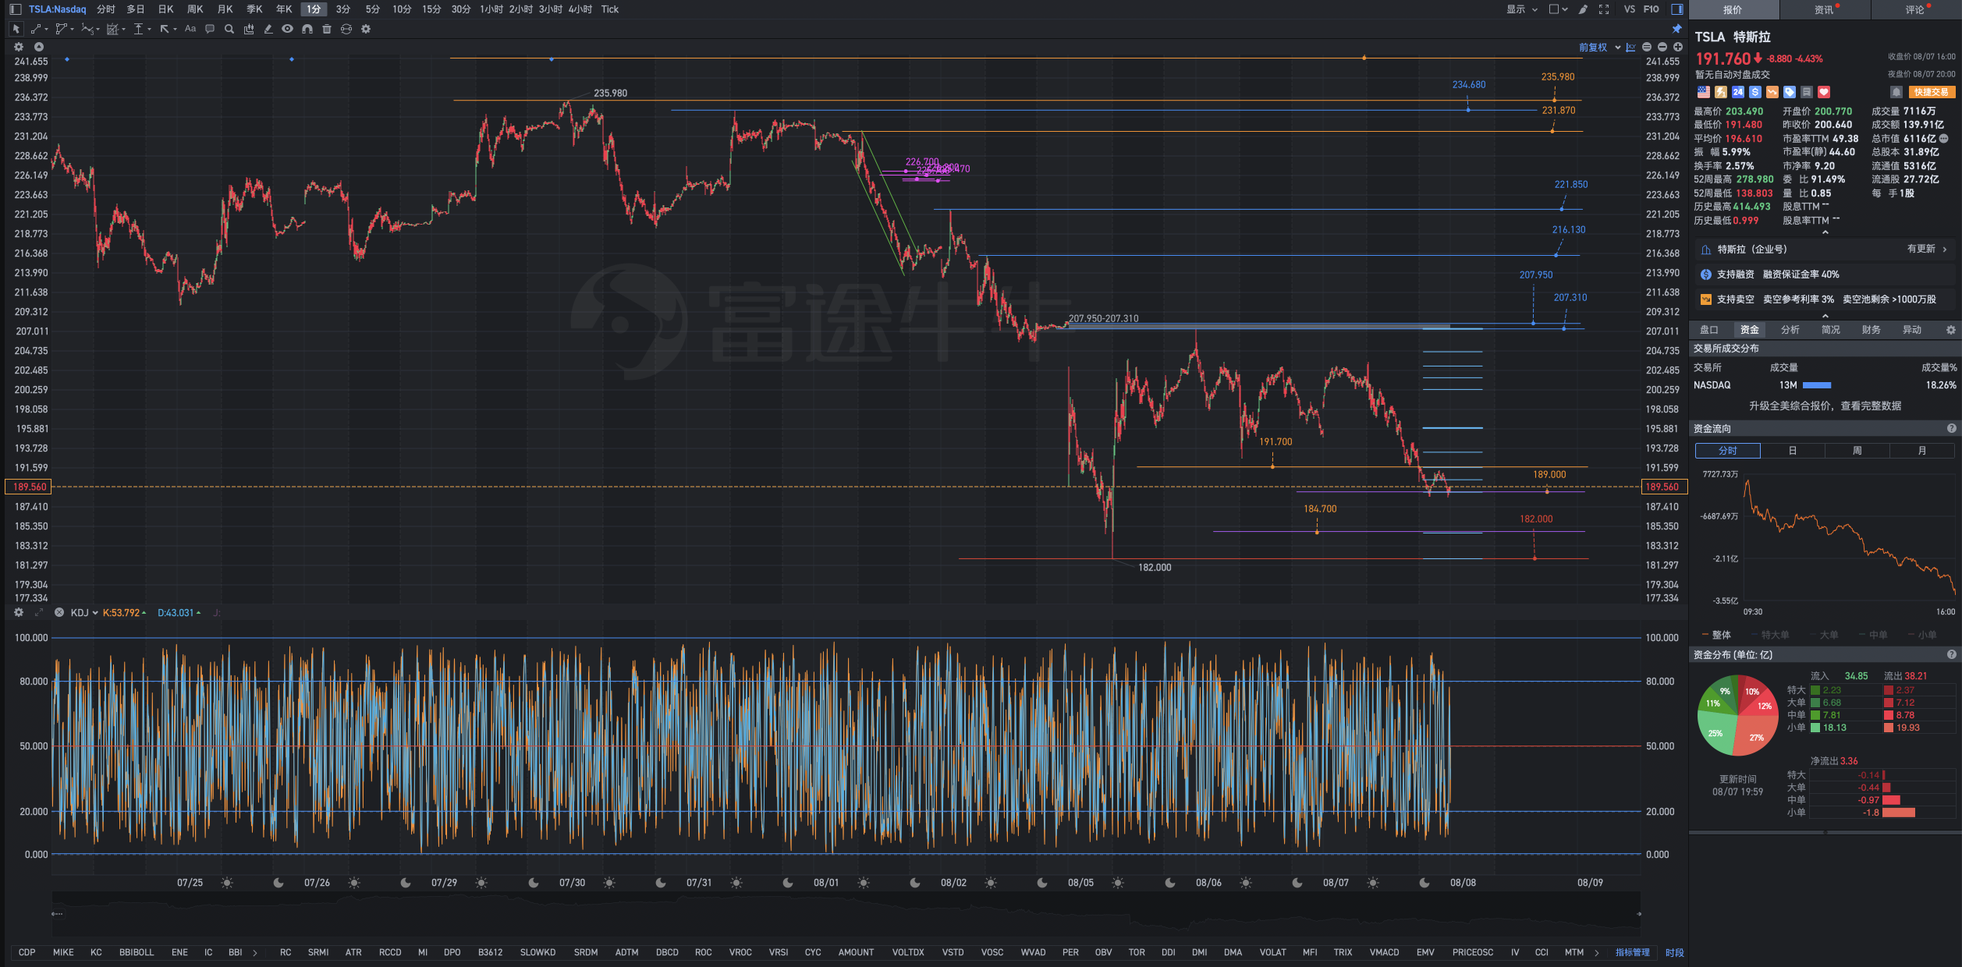The image size is (1962, 967).
Task: Select 日 in capital flow period
Action: click(x=1793, y=451)
